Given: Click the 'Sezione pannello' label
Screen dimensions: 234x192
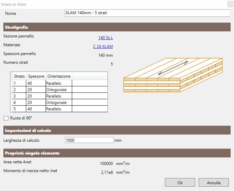Looking at the screenshot, I should pyautogui.click(x=19, y=36).
